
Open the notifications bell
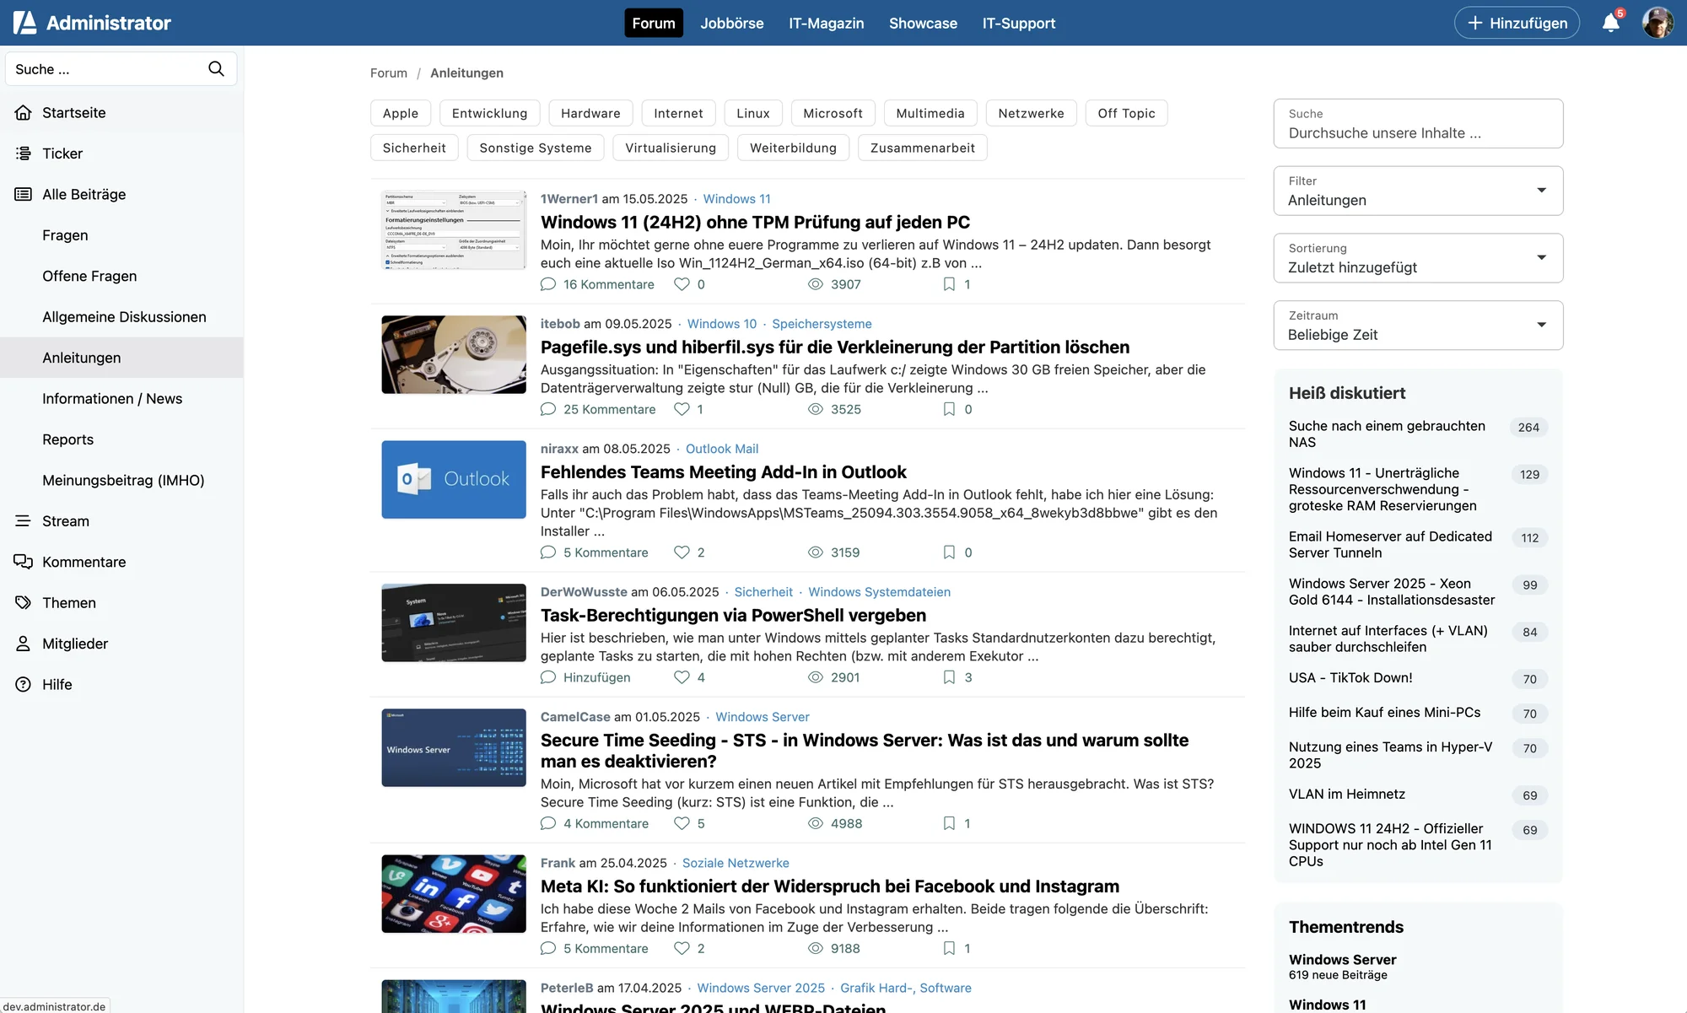pos(1610,23)
